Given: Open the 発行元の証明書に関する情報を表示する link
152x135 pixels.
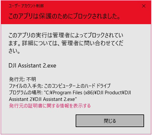Looking at the screenshot, I should pos(50,106).
